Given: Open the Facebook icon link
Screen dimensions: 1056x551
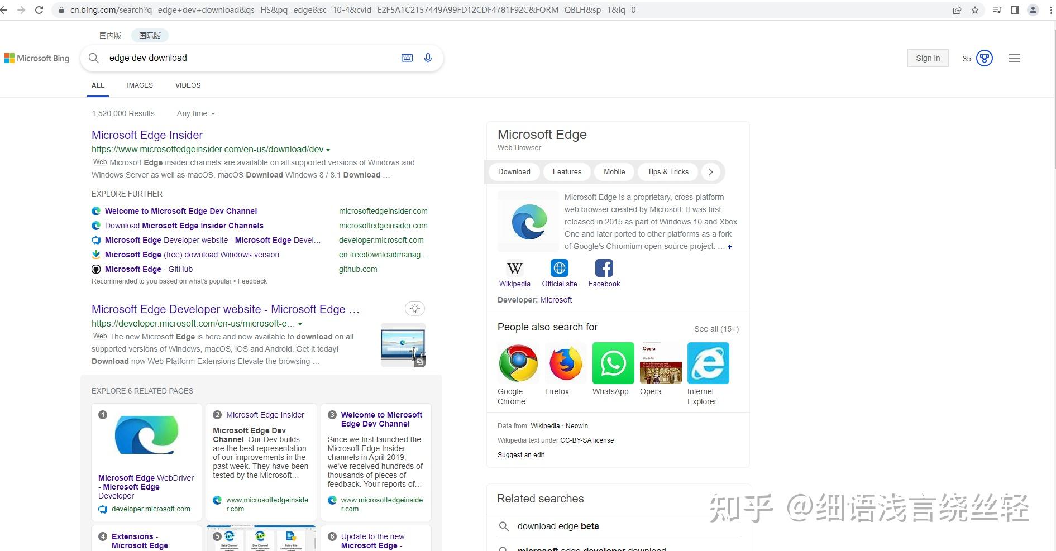Looking at the screenshot, I should (x=604, y=268).
